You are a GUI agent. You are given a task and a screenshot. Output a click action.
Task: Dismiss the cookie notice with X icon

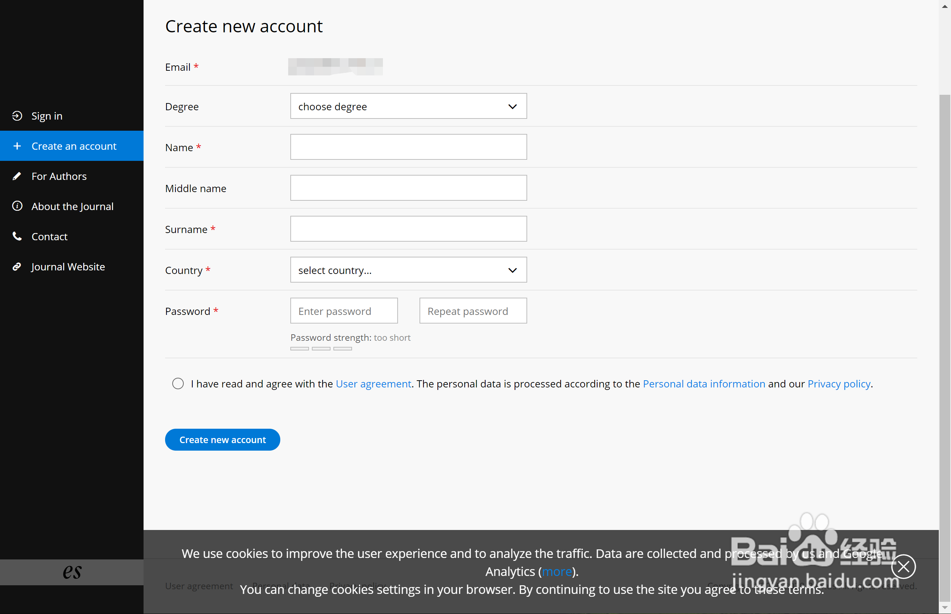tap(903, 566)
